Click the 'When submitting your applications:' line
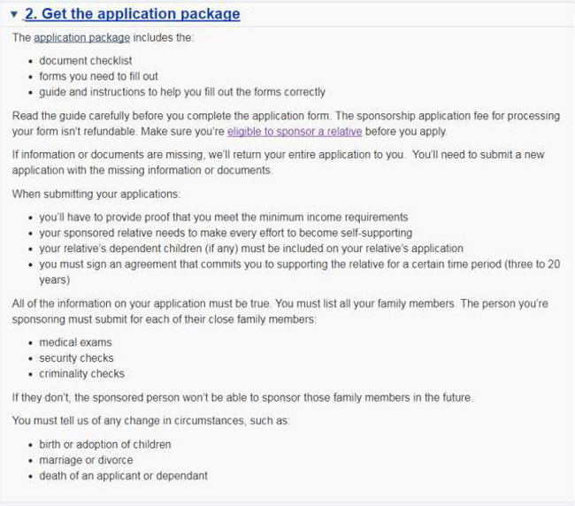The height and width of the screenshot is (506, 575). pyautogui.click(x=88, y=193)
